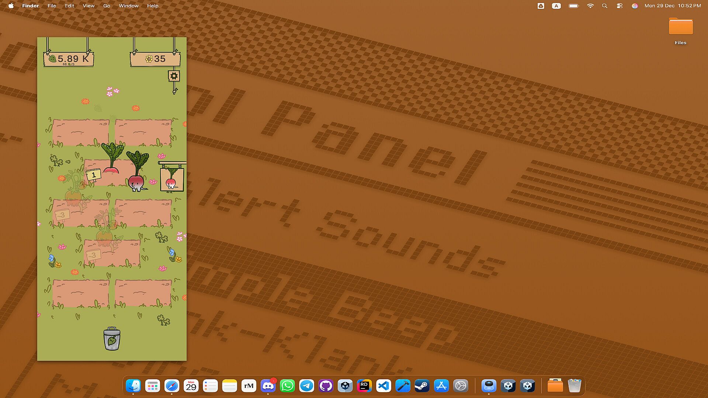Click the hanging radish shop sign

tap(171, 179)
